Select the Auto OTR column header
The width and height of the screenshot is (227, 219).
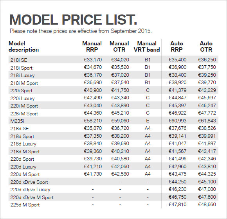coord(206,47)
